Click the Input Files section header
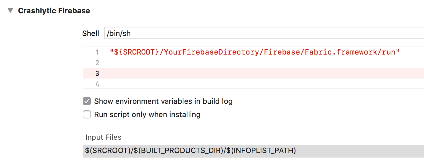 pyautogui.click(x=103, y=137)
